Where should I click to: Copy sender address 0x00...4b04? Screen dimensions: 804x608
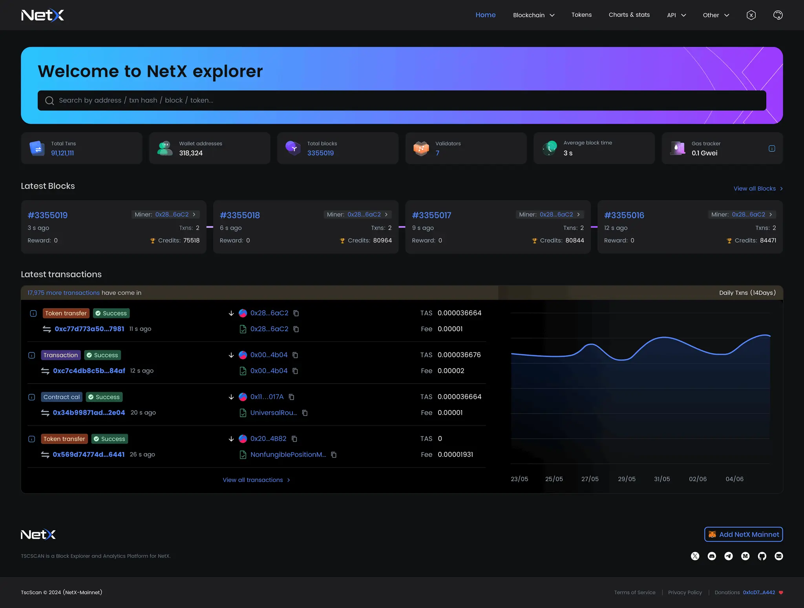[x=296, y=355]
